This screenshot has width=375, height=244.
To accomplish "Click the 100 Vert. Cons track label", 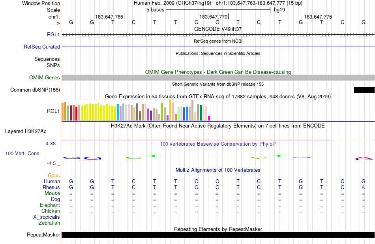I will [22, 154].
